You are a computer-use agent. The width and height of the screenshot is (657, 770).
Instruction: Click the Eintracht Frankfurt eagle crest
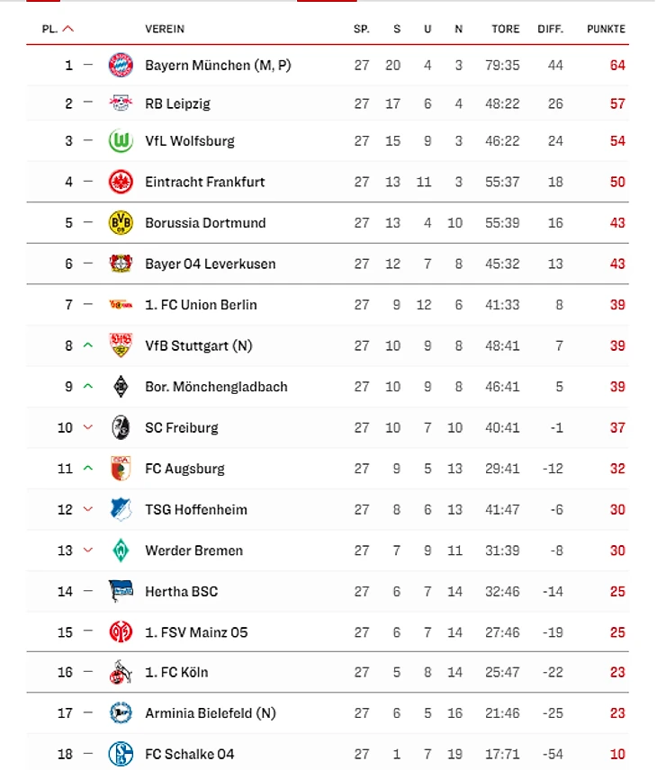tap(120, 182)
